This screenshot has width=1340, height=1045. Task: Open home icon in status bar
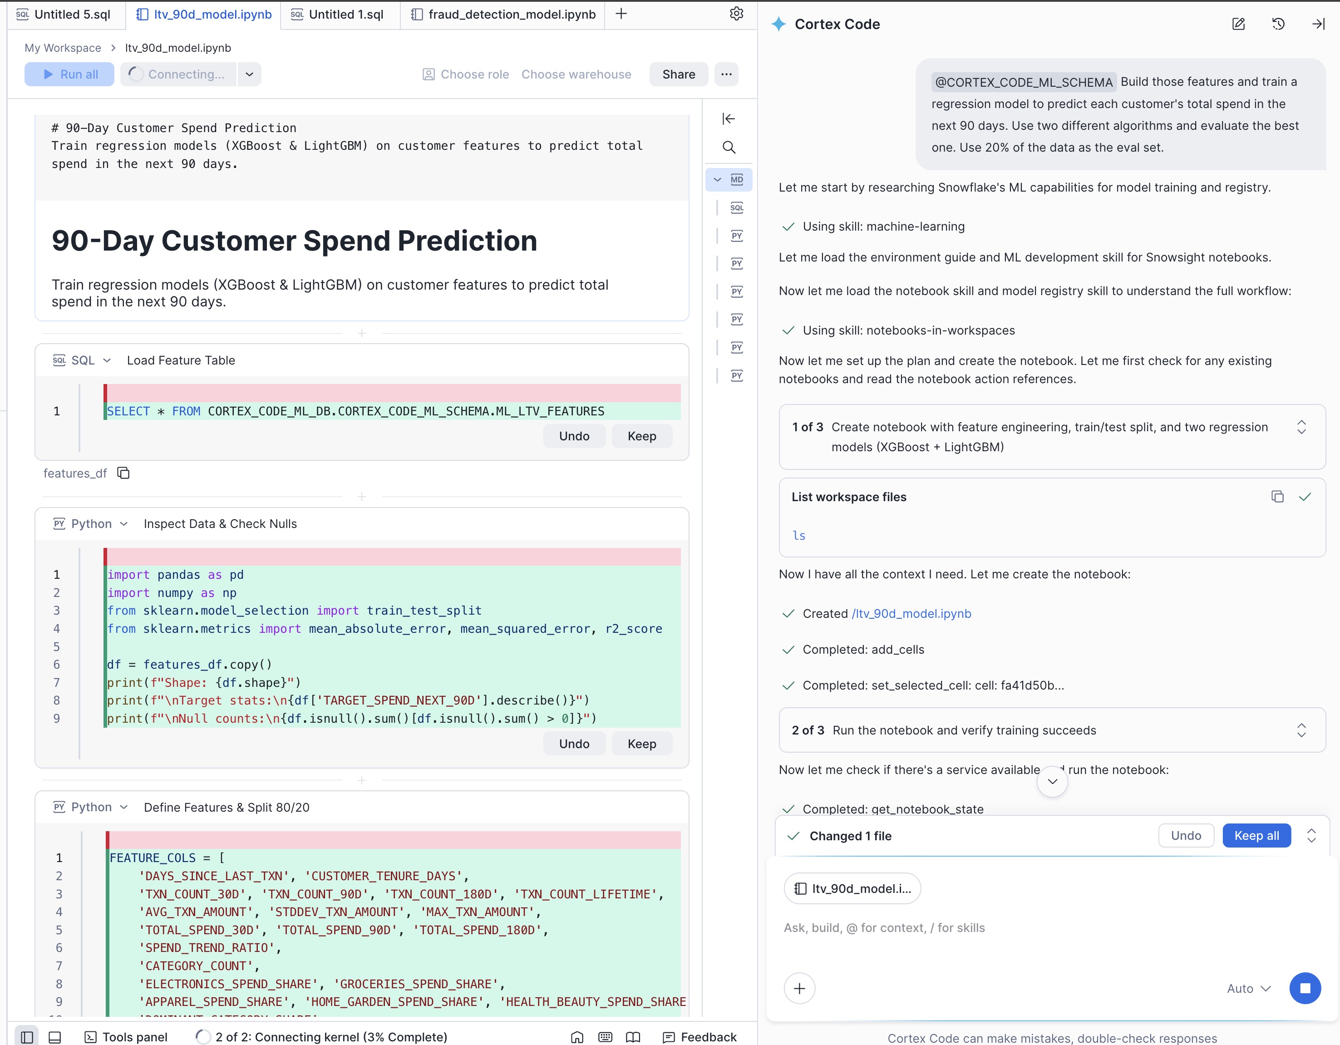pyautogui.click(x=577, y=1036)
